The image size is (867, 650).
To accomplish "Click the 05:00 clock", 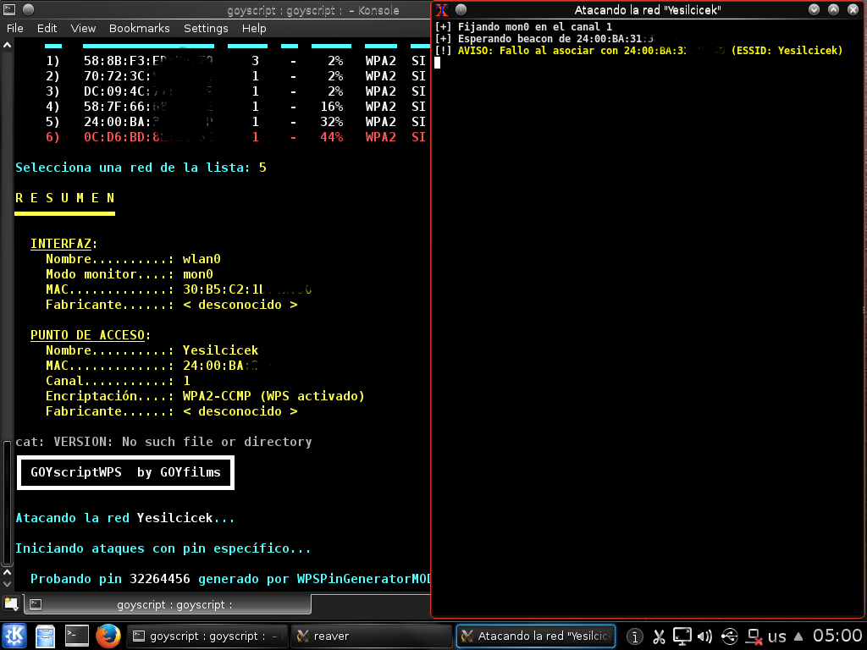I will [x=837, y=636].
